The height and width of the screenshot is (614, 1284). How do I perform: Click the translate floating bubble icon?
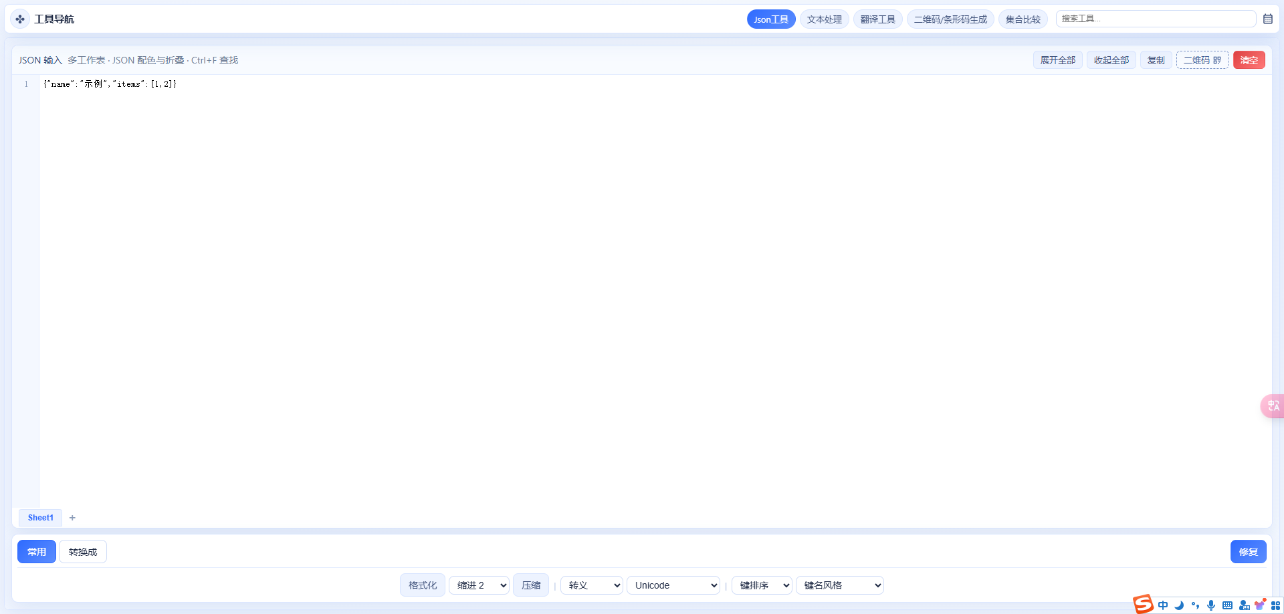(x=1273, y=406)
